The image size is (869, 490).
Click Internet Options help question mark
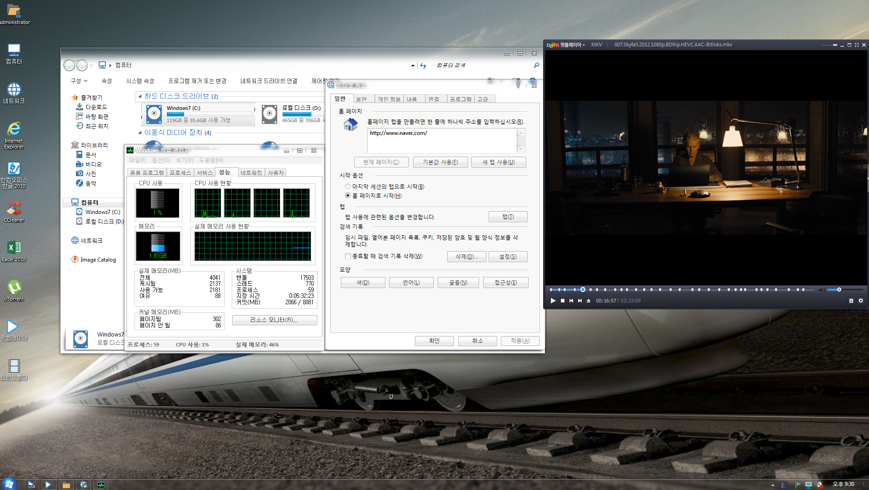[518, 85]
